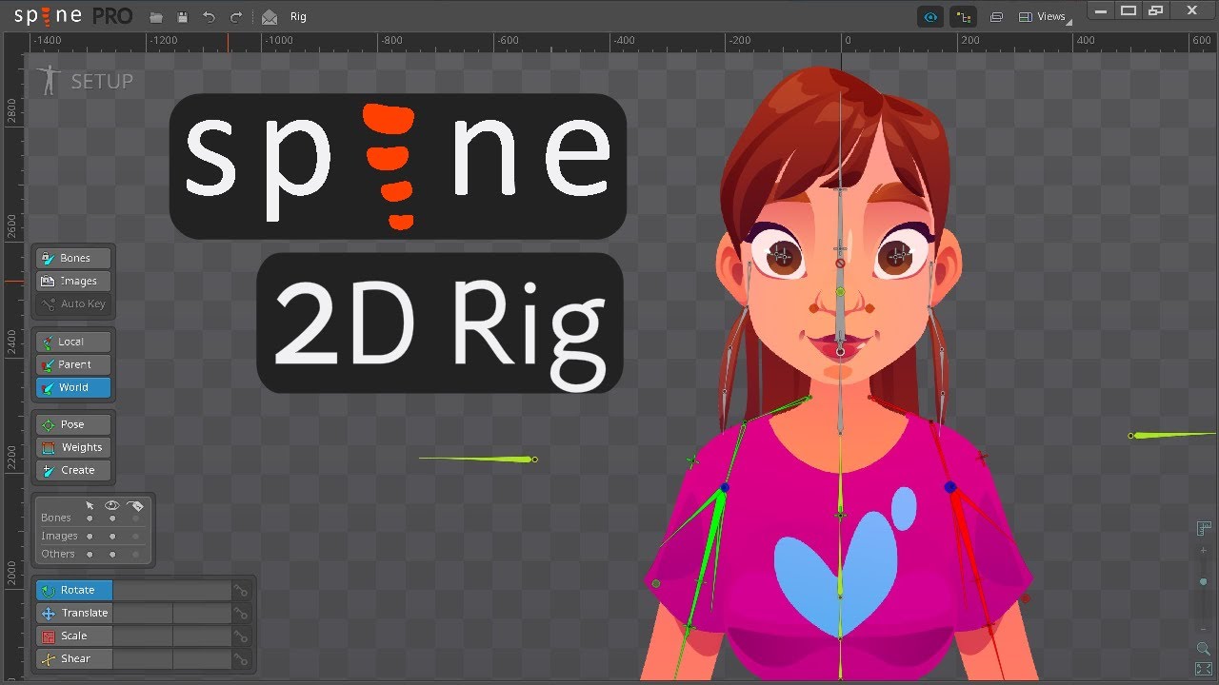Click the second Translate value field
The width and height of the screenshot is (1219, 685).
click(202, 613)
